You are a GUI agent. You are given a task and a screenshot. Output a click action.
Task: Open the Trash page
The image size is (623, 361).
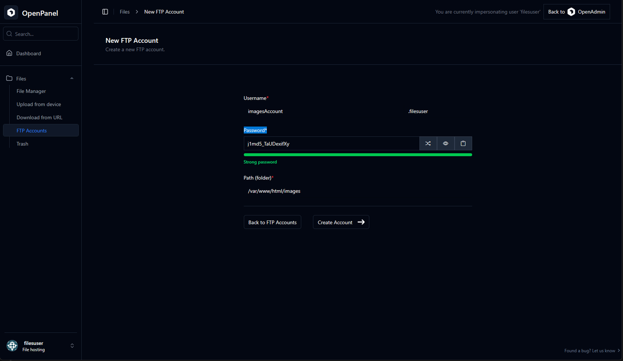(x=22, y=144)
